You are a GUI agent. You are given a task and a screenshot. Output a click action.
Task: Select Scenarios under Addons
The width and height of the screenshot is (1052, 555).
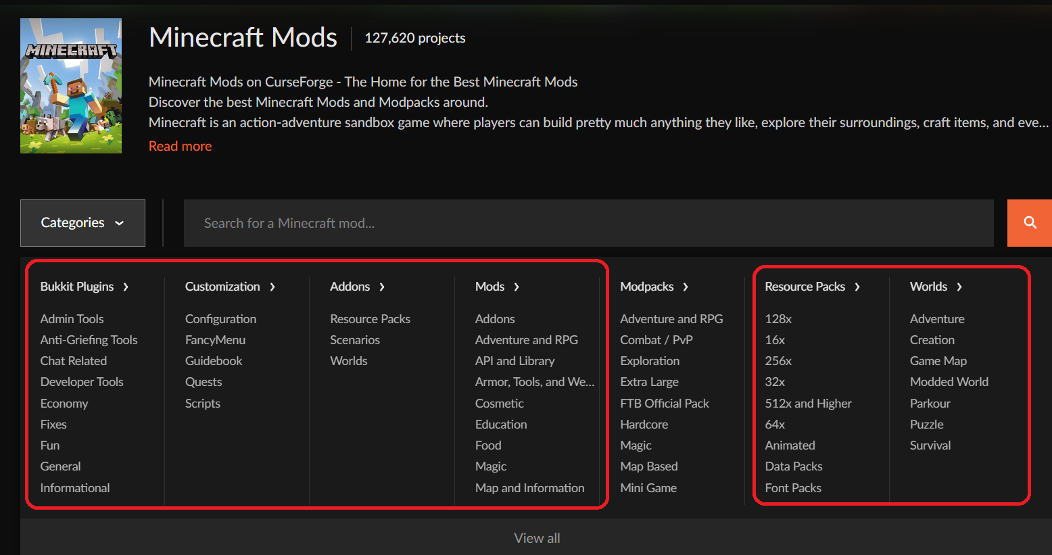(x=354, y=340)
